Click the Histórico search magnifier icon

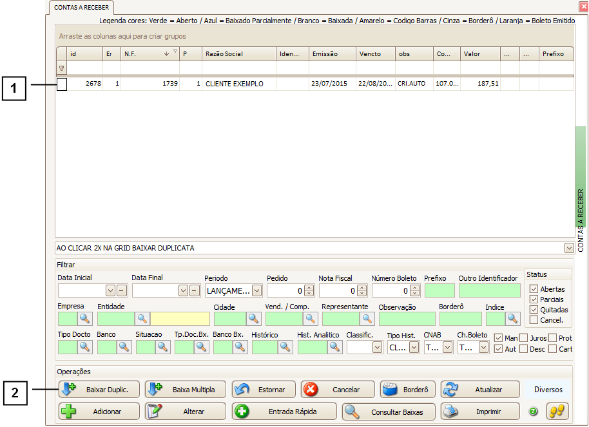coord(285,347)
